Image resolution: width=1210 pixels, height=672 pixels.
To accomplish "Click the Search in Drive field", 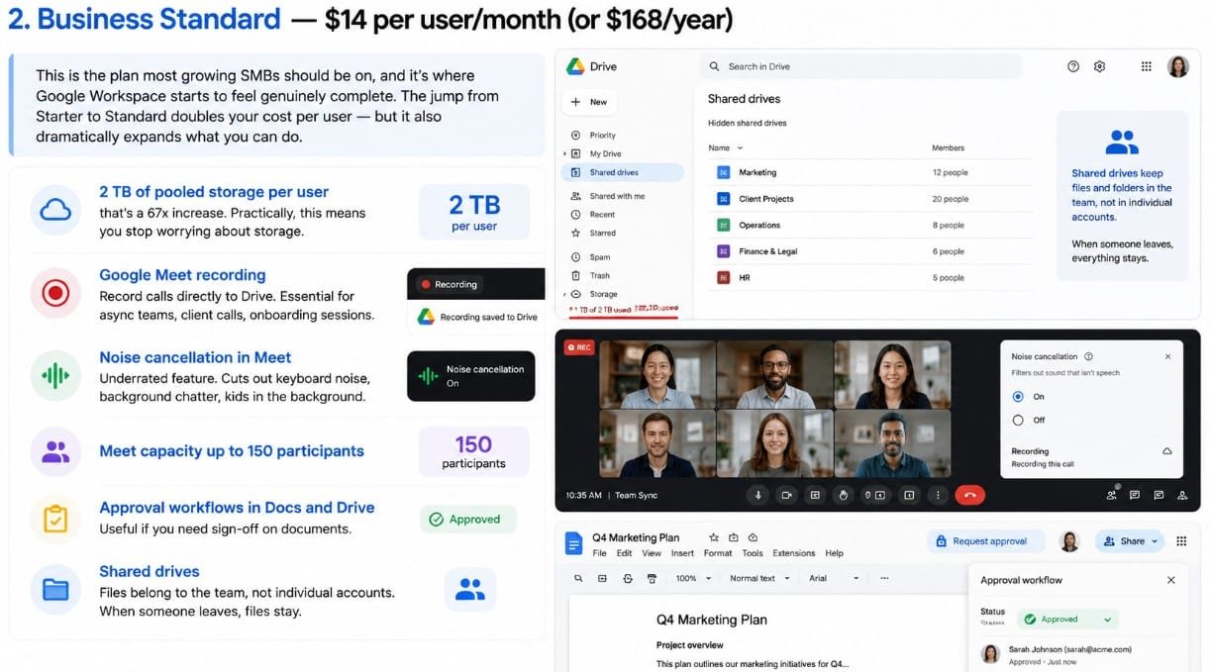I will (859, 66).
